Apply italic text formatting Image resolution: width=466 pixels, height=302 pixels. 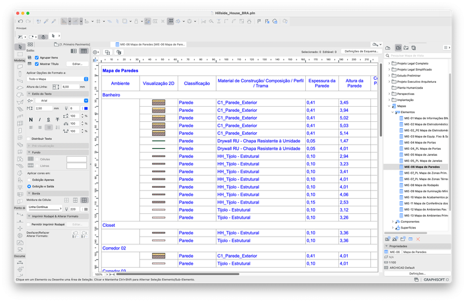[40, 120]
